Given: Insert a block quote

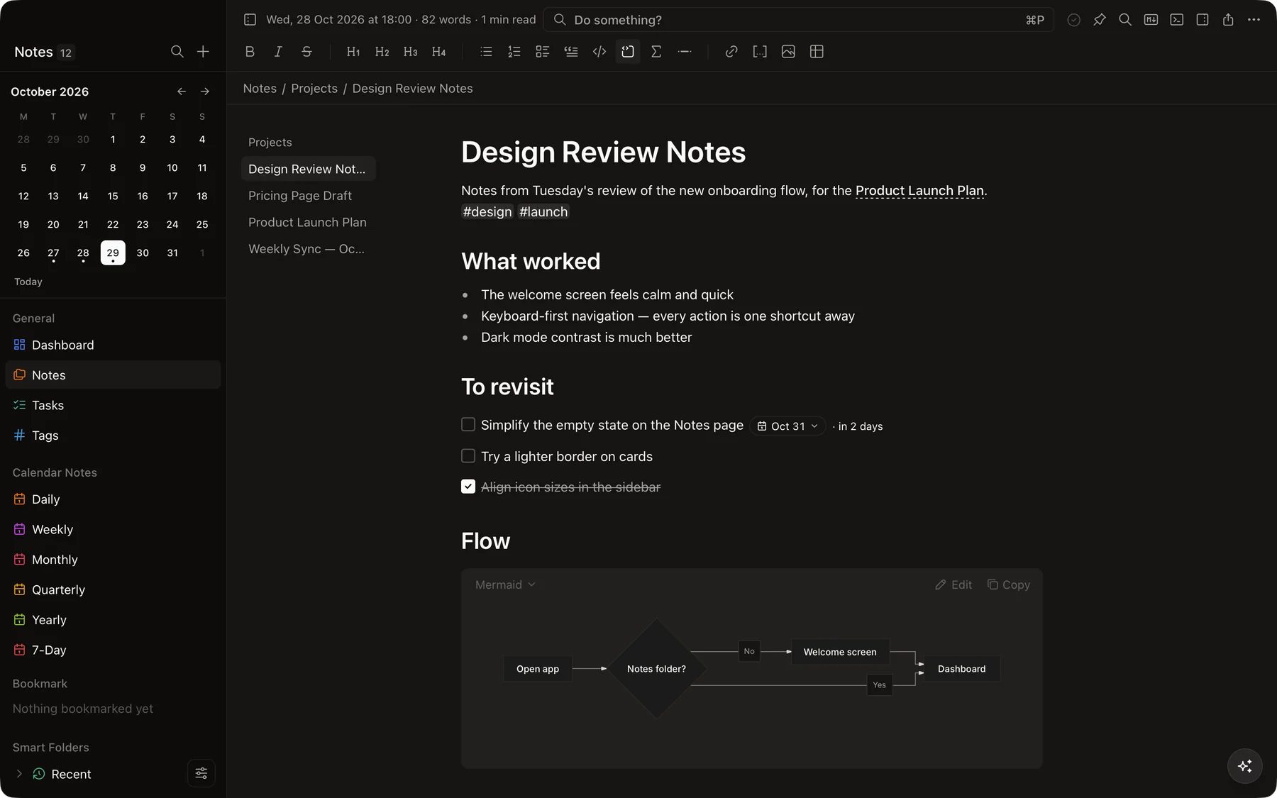Looking at the screenshot, I should click(571, 52).
